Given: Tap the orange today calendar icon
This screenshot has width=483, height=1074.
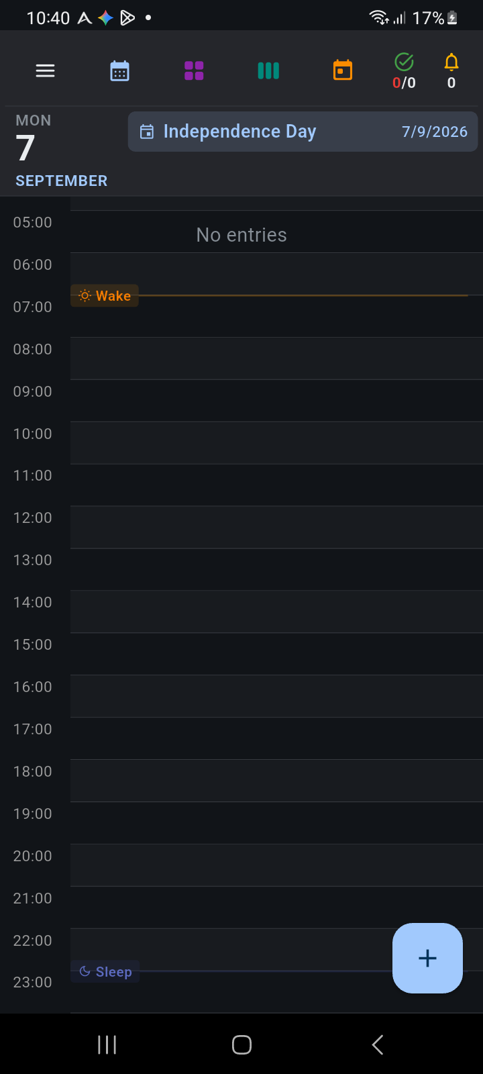Looking at the screenshot, I should click(343, 70).
